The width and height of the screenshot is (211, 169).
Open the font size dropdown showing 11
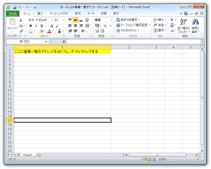[63, 20]
